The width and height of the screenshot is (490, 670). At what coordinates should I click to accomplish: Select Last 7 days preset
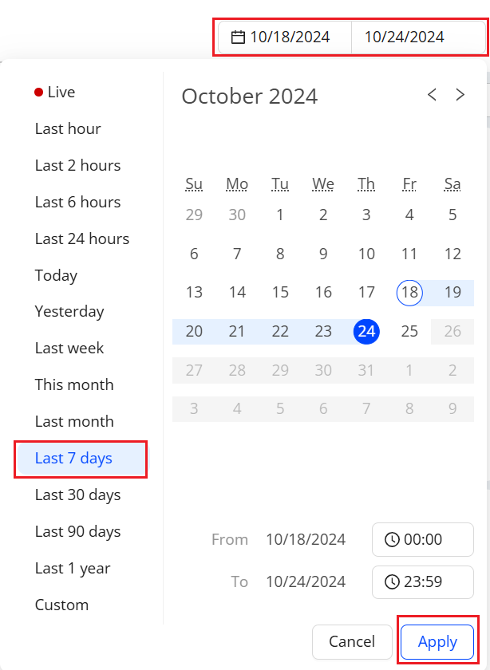[81, 459]
